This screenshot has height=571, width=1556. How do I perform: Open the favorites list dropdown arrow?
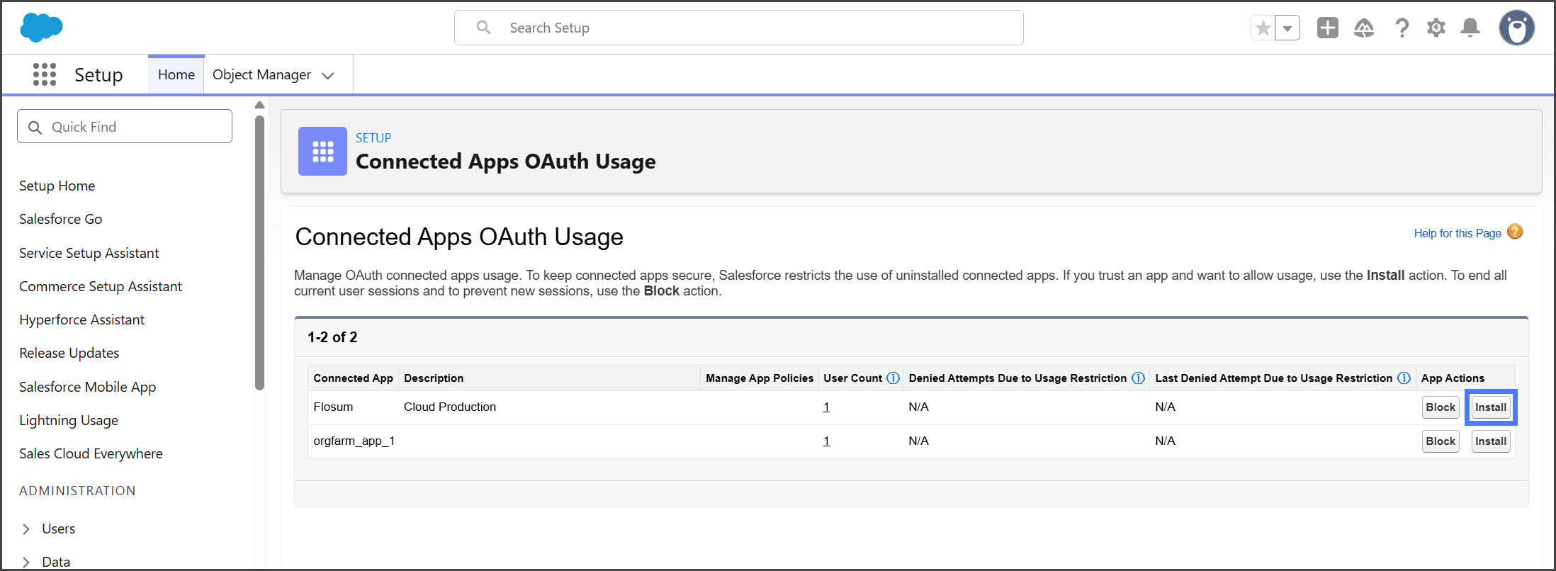1287,28
